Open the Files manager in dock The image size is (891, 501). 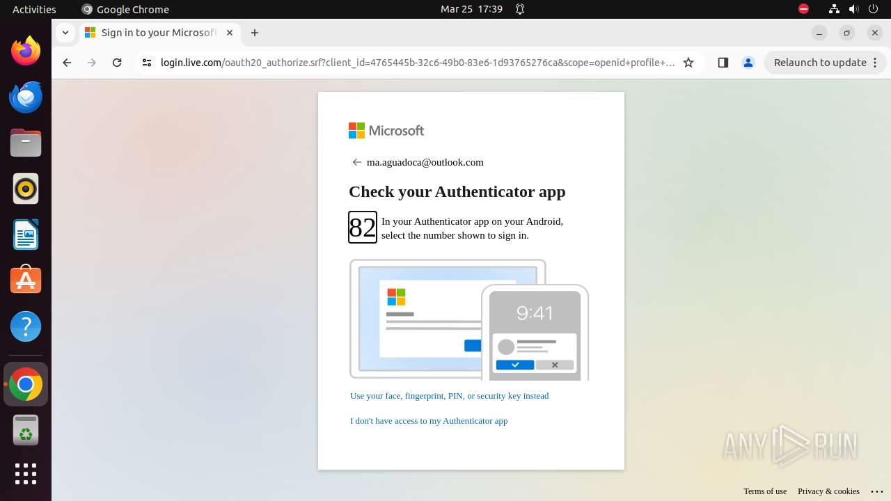click(26, 143)
